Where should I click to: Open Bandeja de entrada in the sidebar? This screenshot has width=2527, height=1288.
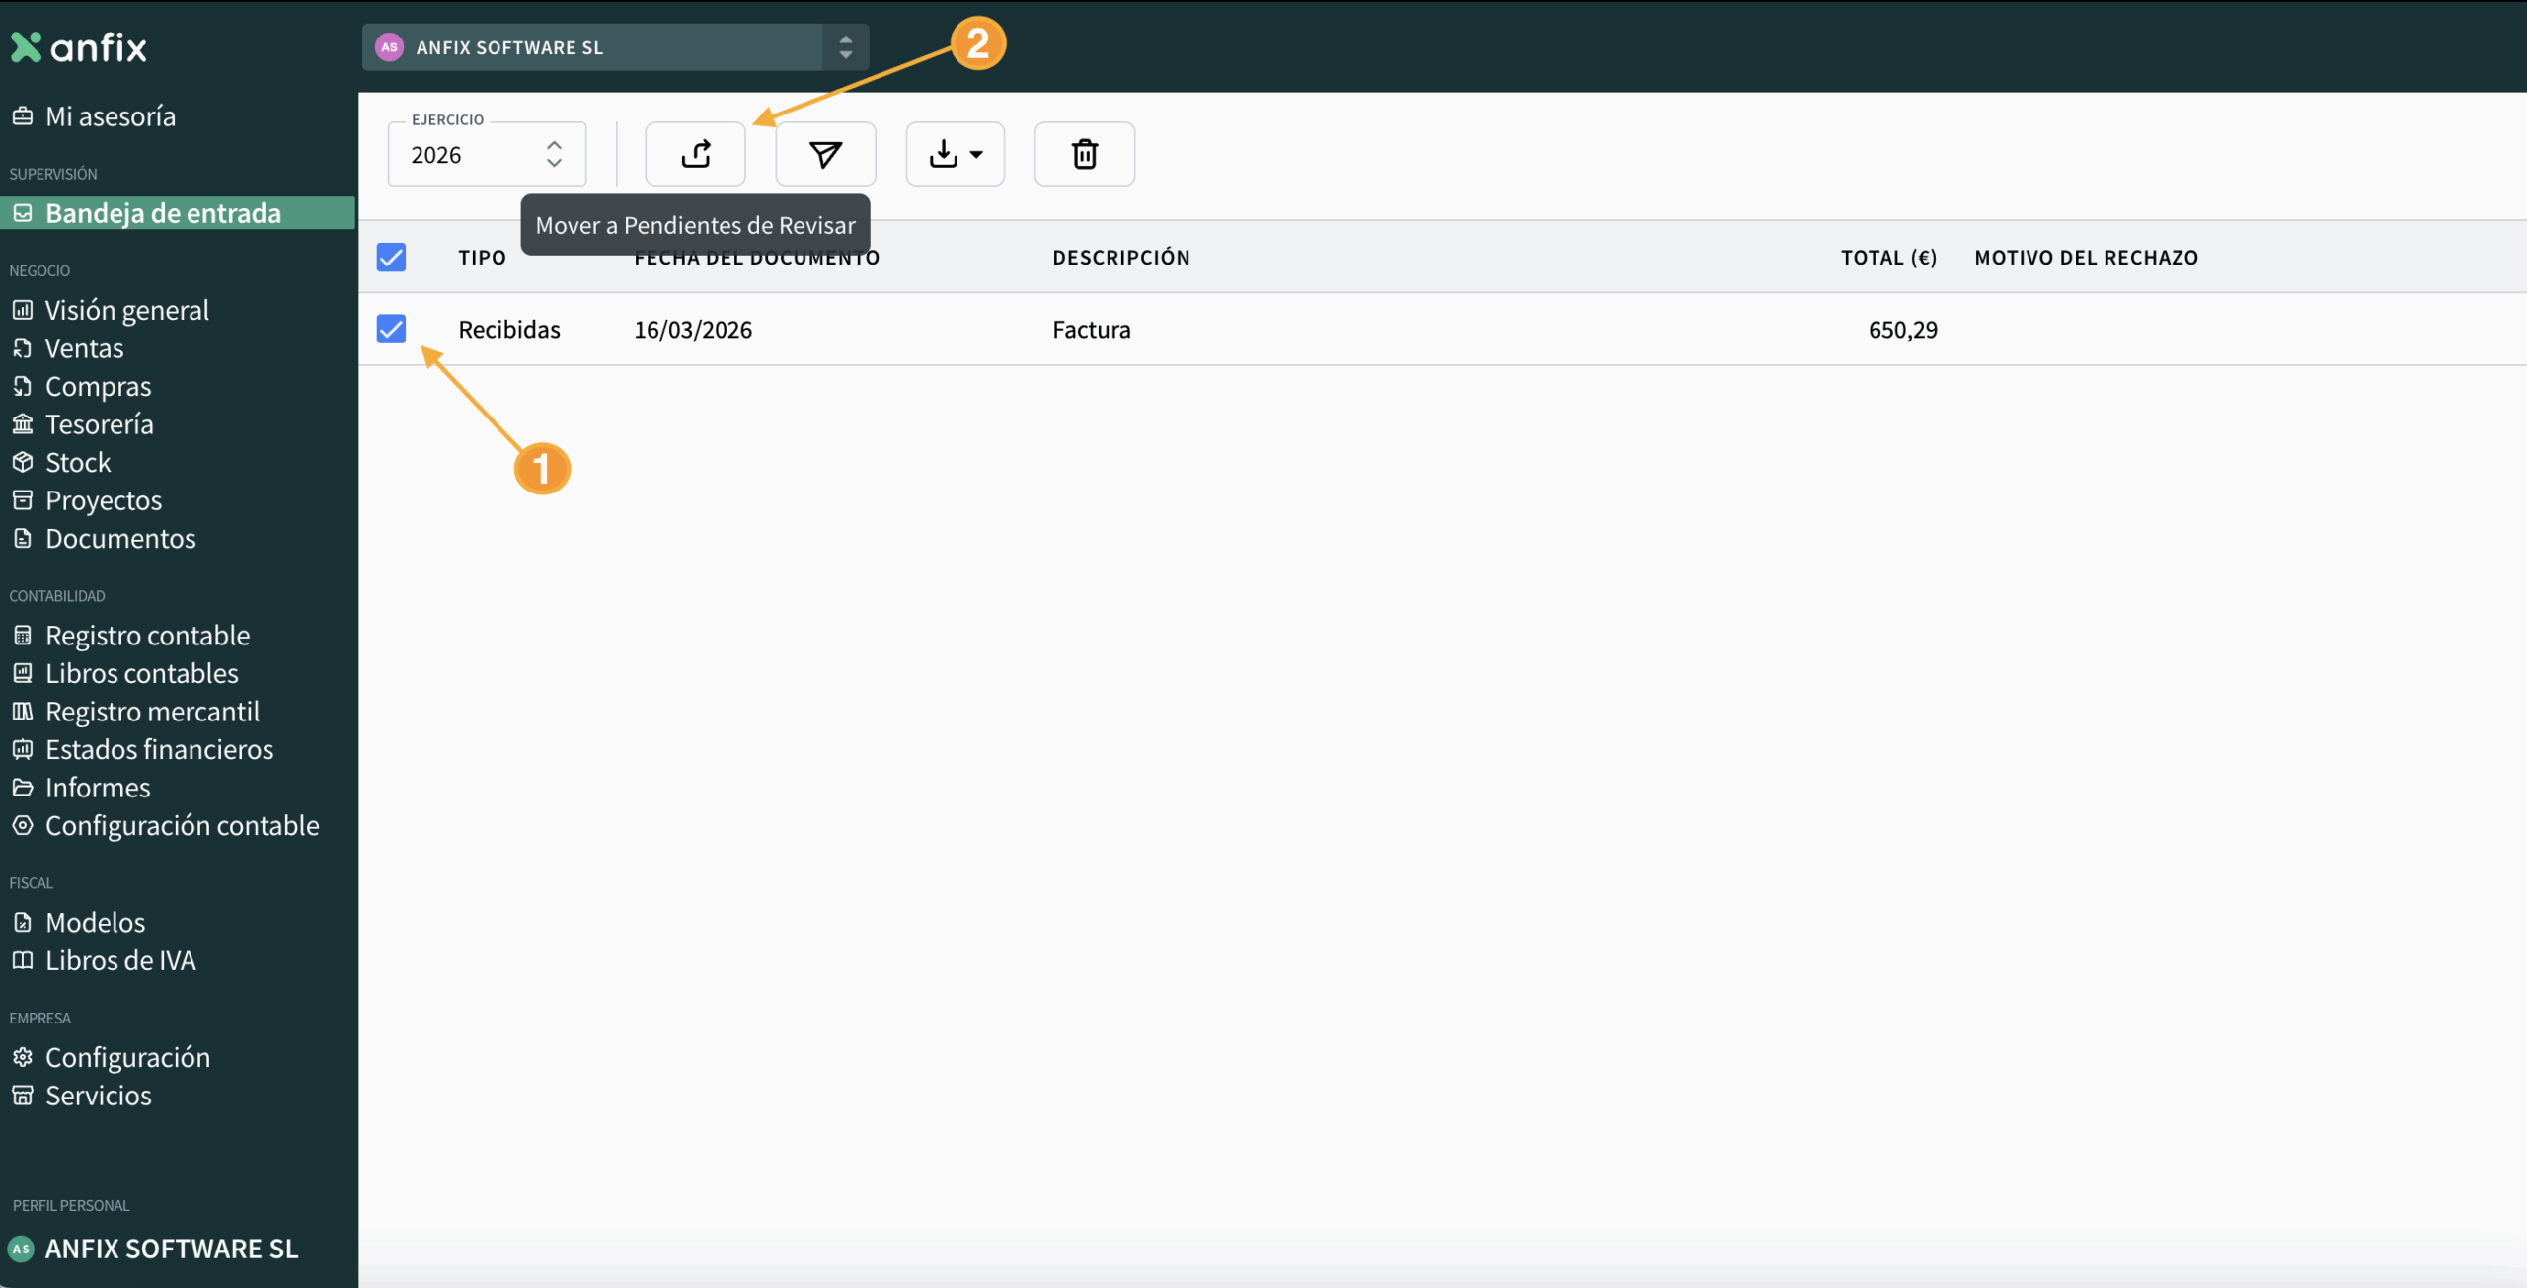pyautogui.click(x=163, y=213)
